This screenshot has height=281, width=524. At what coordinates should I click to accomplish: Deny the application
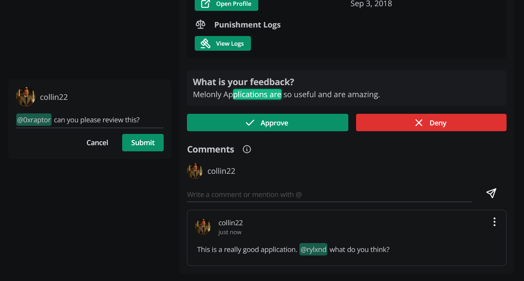pyautogui.click(x=431, y=122)
